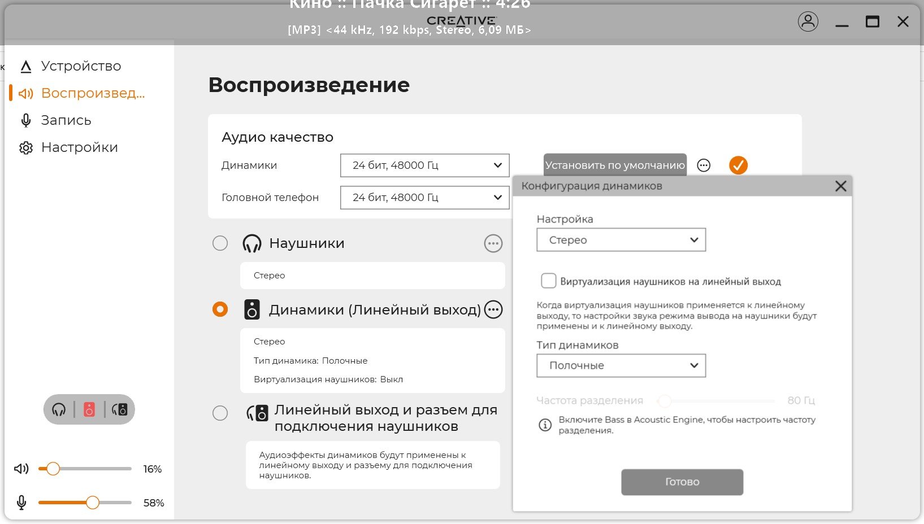Viewport: 924px width, 524px height.
Task: Click the Частота разделения slider handle
Action: tap(665, 401)
